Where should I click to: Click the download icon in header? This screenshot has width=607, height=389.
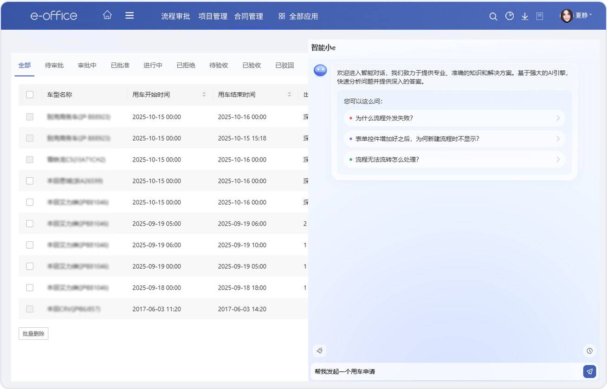click(525, 16)
